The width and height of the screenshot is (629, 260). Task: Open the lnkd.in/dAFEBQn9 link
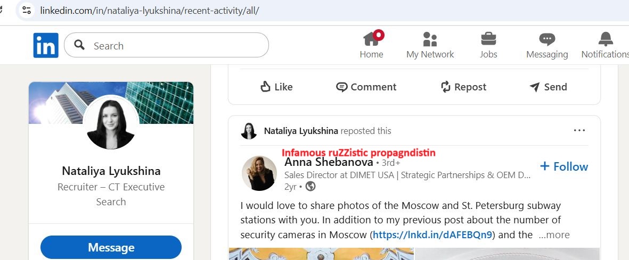pos(434,234)
